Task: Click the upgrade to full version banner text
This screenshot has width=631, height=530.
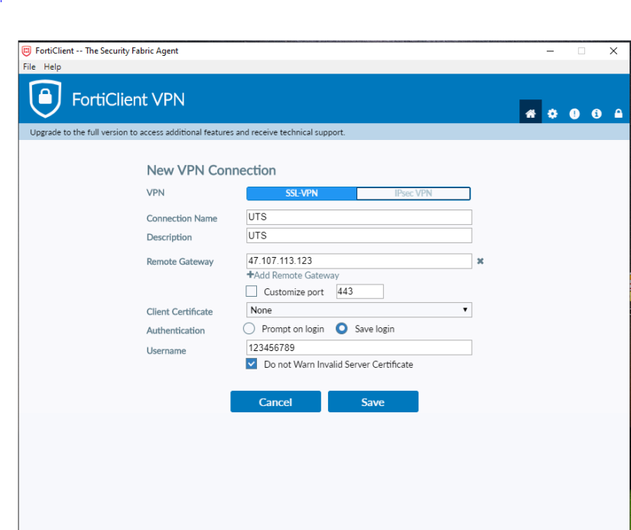Action: pos(187,132)
